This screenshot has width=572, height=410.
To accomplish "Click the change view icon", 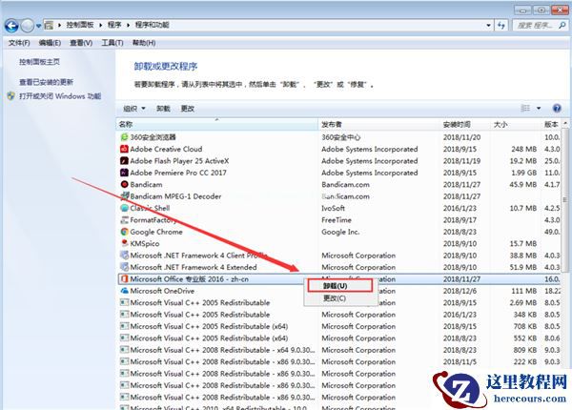I will [x=525, y=108].
